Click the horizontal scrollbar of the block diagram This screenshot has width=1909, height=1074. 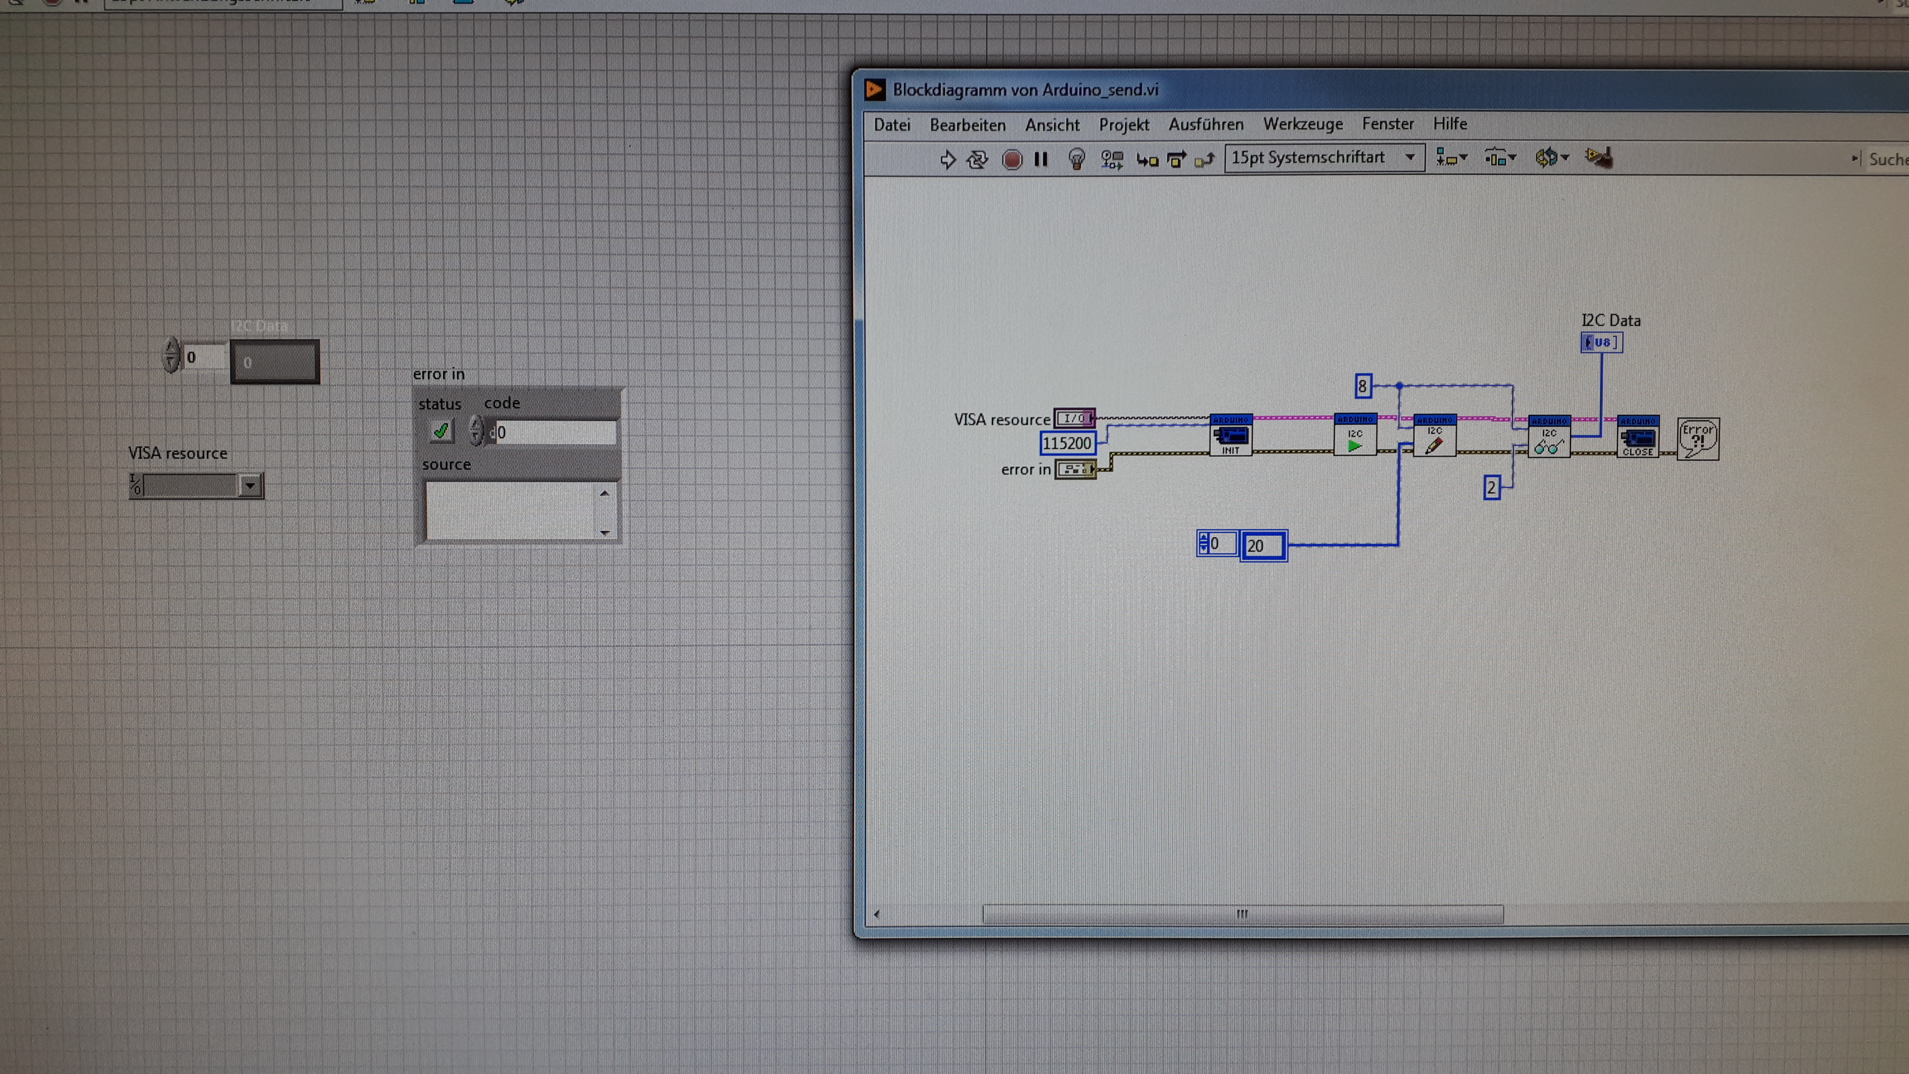pyautogui.click(x=1242, y=914)
